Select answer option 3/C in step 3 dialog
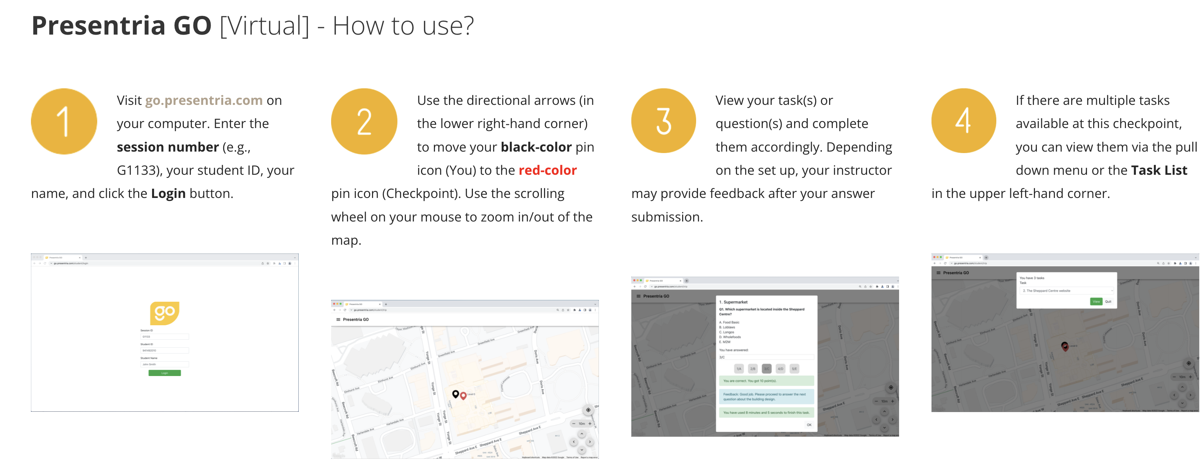 (x=767, y=369)
